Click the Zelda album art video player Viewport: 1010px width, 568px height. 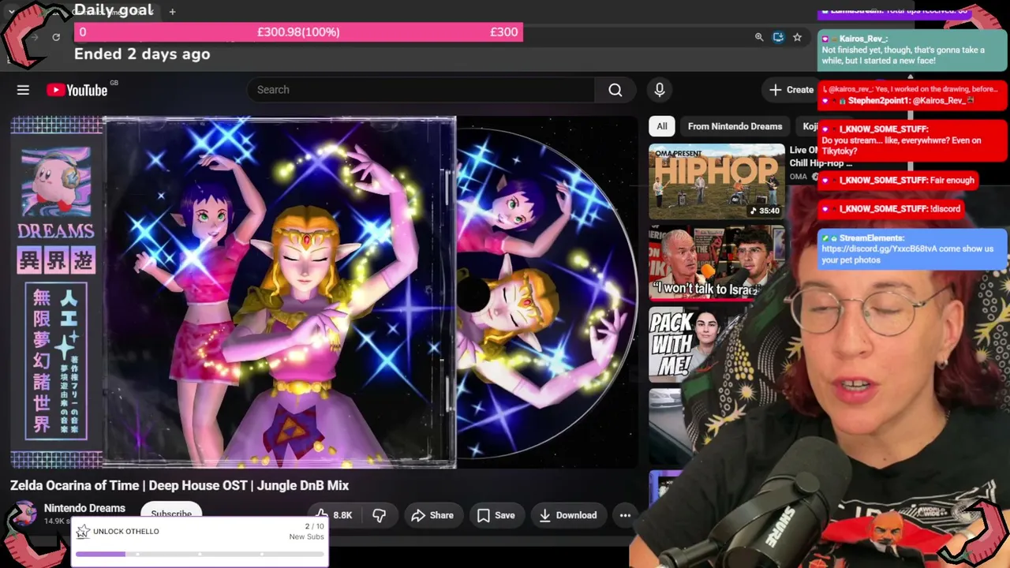pos(324,293)
